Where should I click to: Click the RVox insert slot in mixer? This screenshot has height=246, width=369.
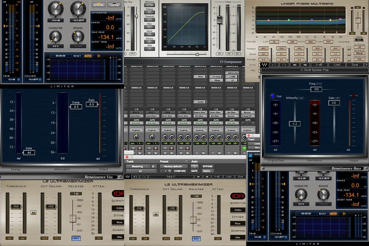coord(200,77)
